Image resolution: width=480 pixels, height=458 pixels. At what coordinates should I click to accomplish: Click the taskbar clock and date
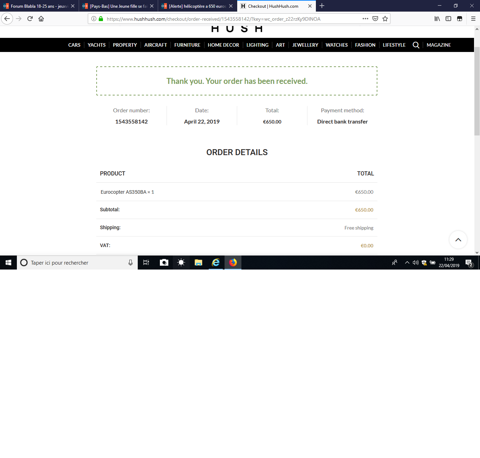point(449,263)
